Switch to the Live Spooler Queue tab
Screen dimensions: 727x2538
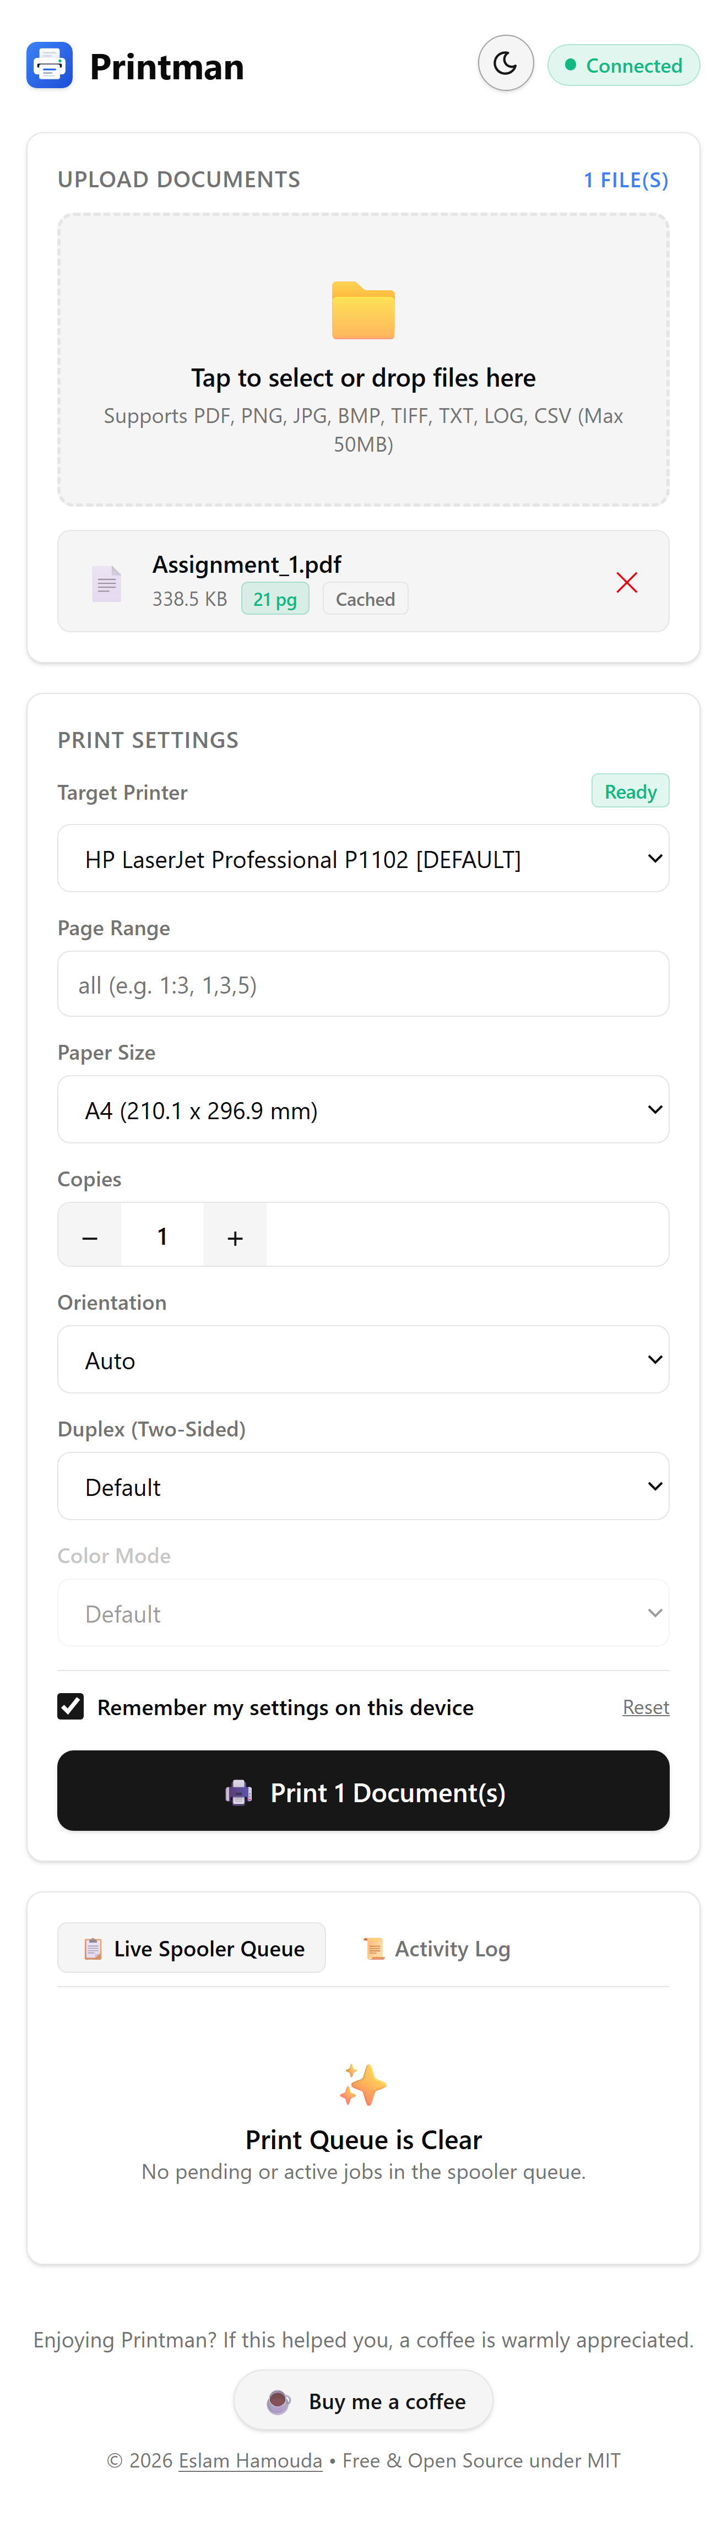[x=192, y=1949]
